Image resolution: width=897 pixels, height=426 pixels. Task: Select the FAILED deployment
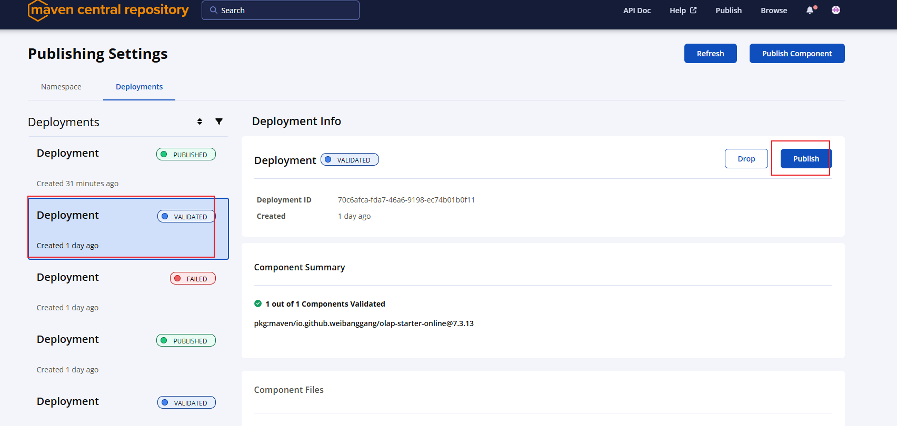coord(128,292)
